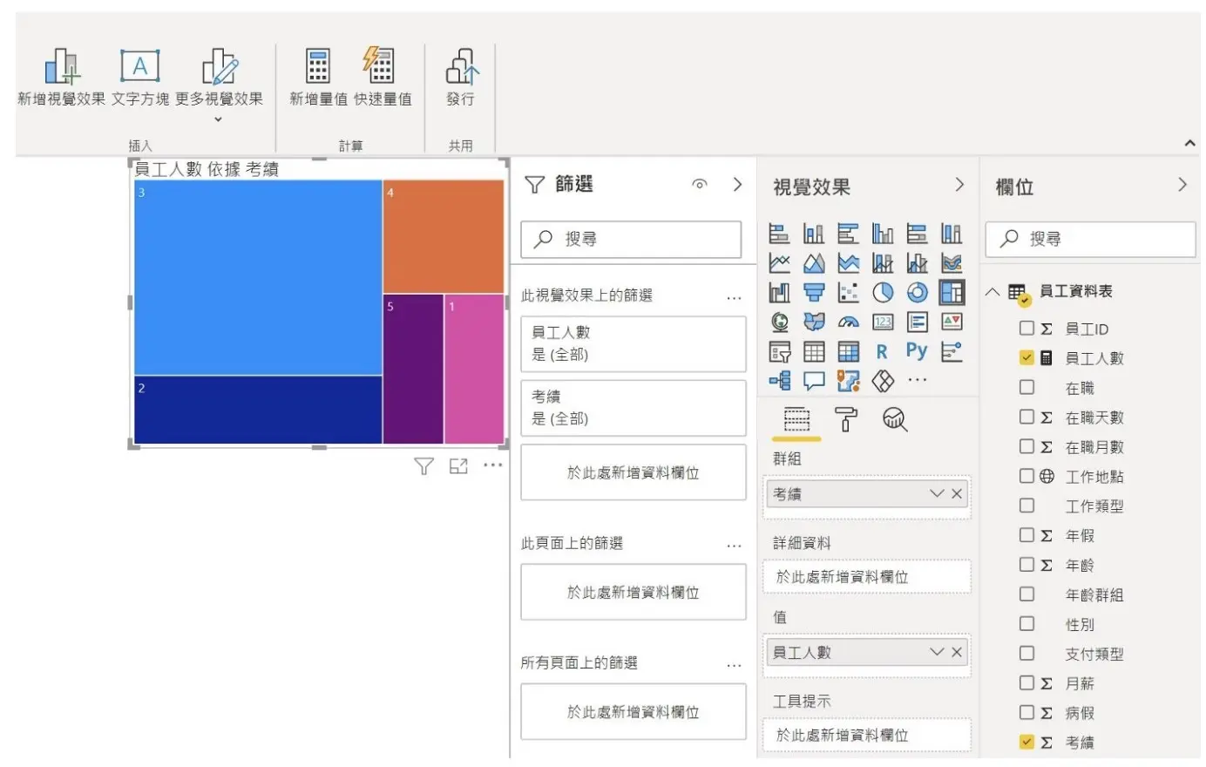The width and height of the screenshot is (1206, 767).
Task: Check the 工作地點 field checkbox
Action: (1026, 476)
